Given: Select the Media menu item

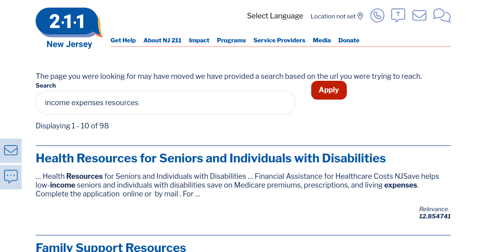Looking at the screenshot, I should 322,40.
